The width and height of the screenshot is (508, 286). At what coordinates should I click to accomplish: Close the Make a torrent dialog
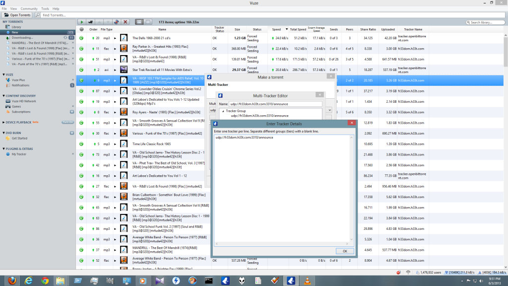[331, 76]
